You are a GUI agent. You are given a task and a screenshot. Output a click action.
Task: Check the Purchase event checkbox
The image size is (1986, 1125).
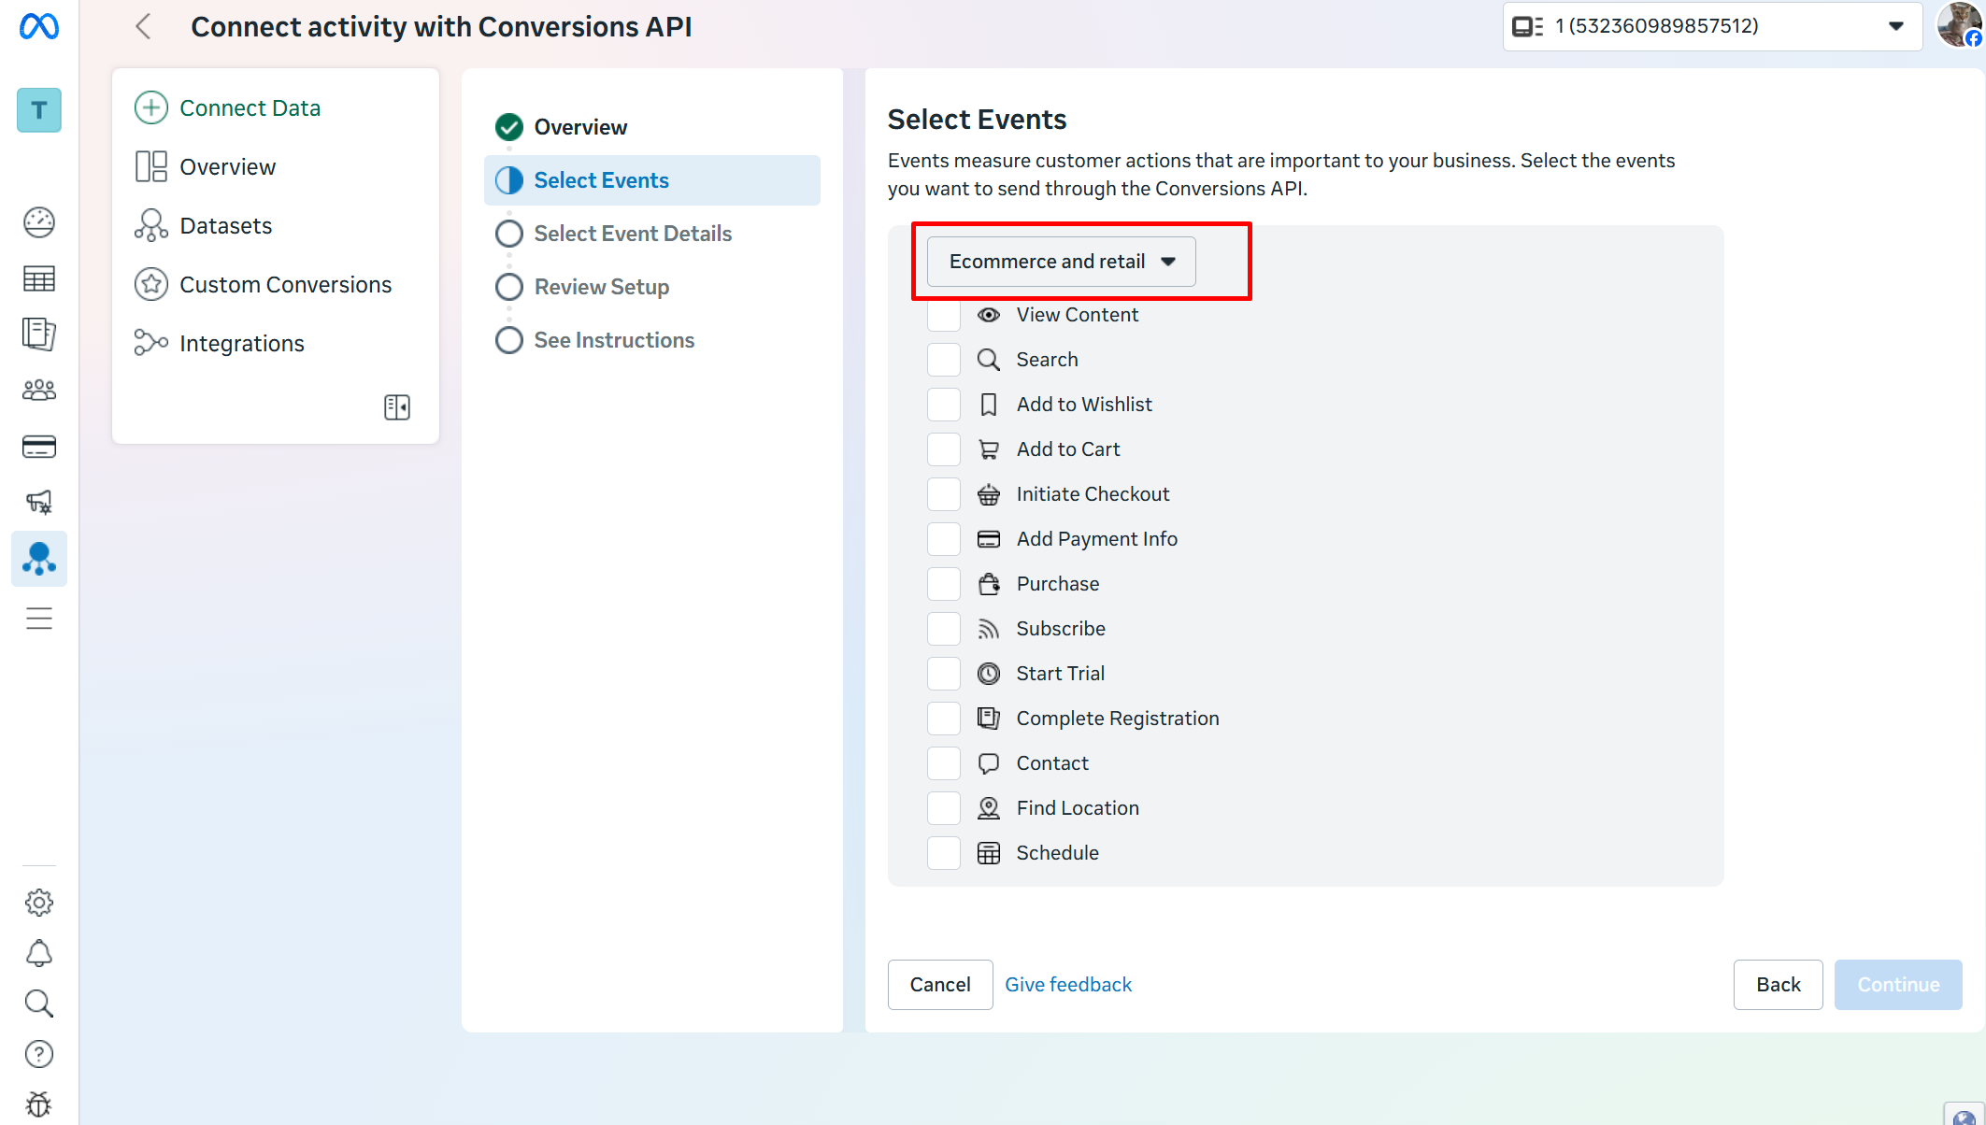click(x=943, y=584)
